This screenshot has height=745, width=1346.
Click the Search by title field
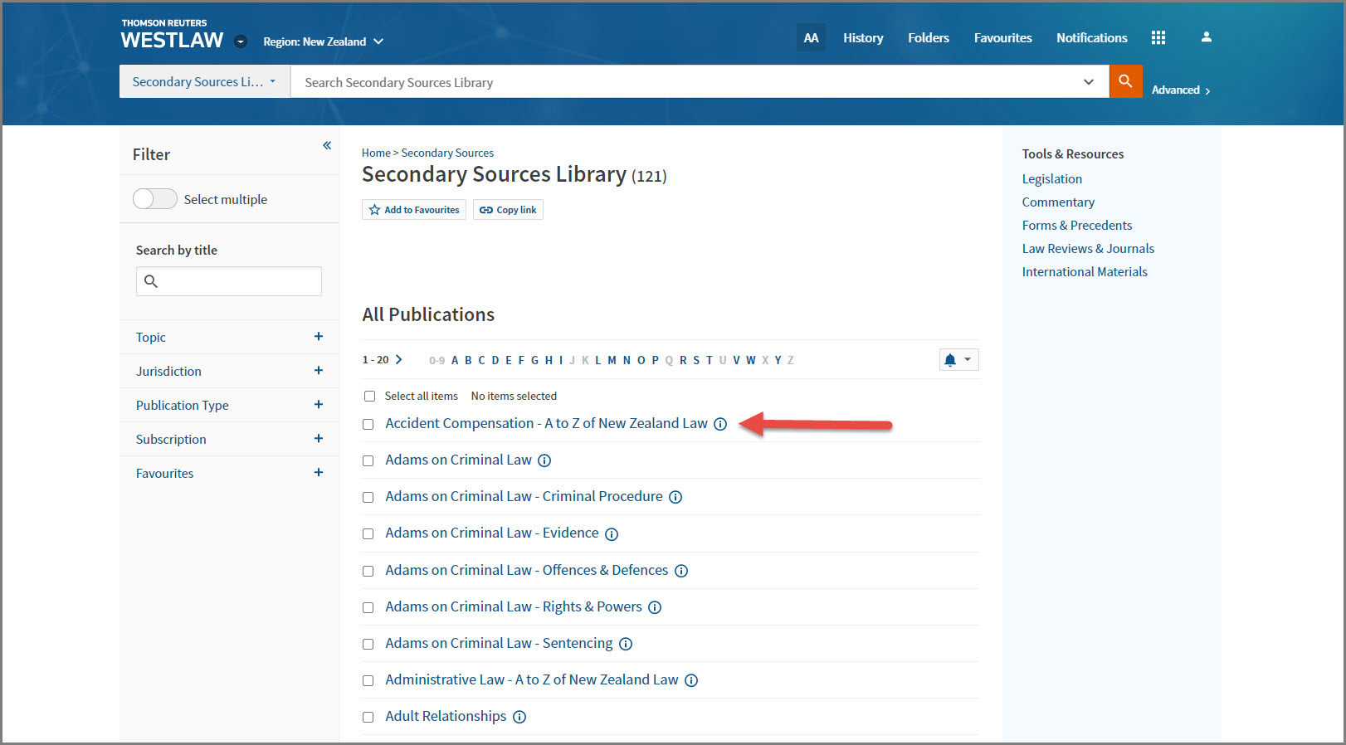pyautogui.click(x=229, y=281)
